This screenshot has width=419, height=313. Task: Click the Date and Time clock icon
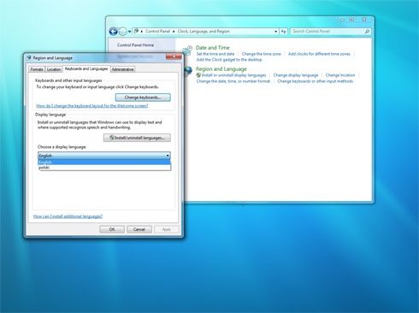coord(187,50)
